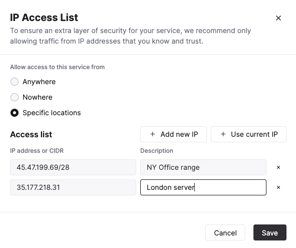
Task: Click the Add new IP button
Action: (x=173, y=134)
